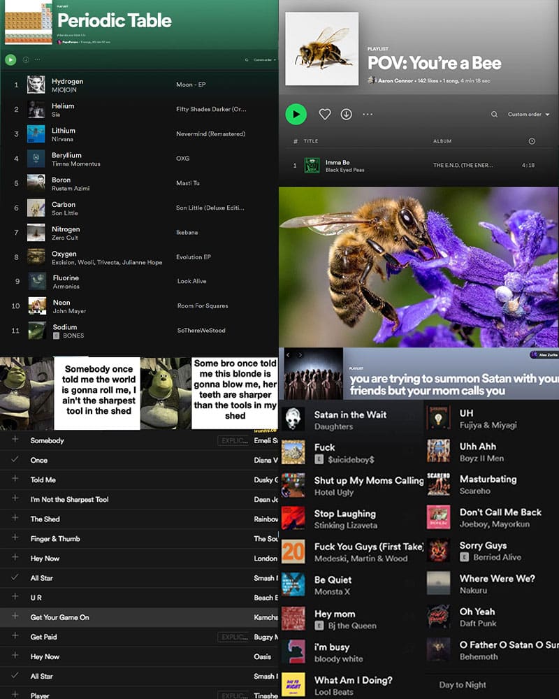Add the U R track with plus icon
This screenshot has width=559, height=699.
pyautogui.click(x=15, y=597)
